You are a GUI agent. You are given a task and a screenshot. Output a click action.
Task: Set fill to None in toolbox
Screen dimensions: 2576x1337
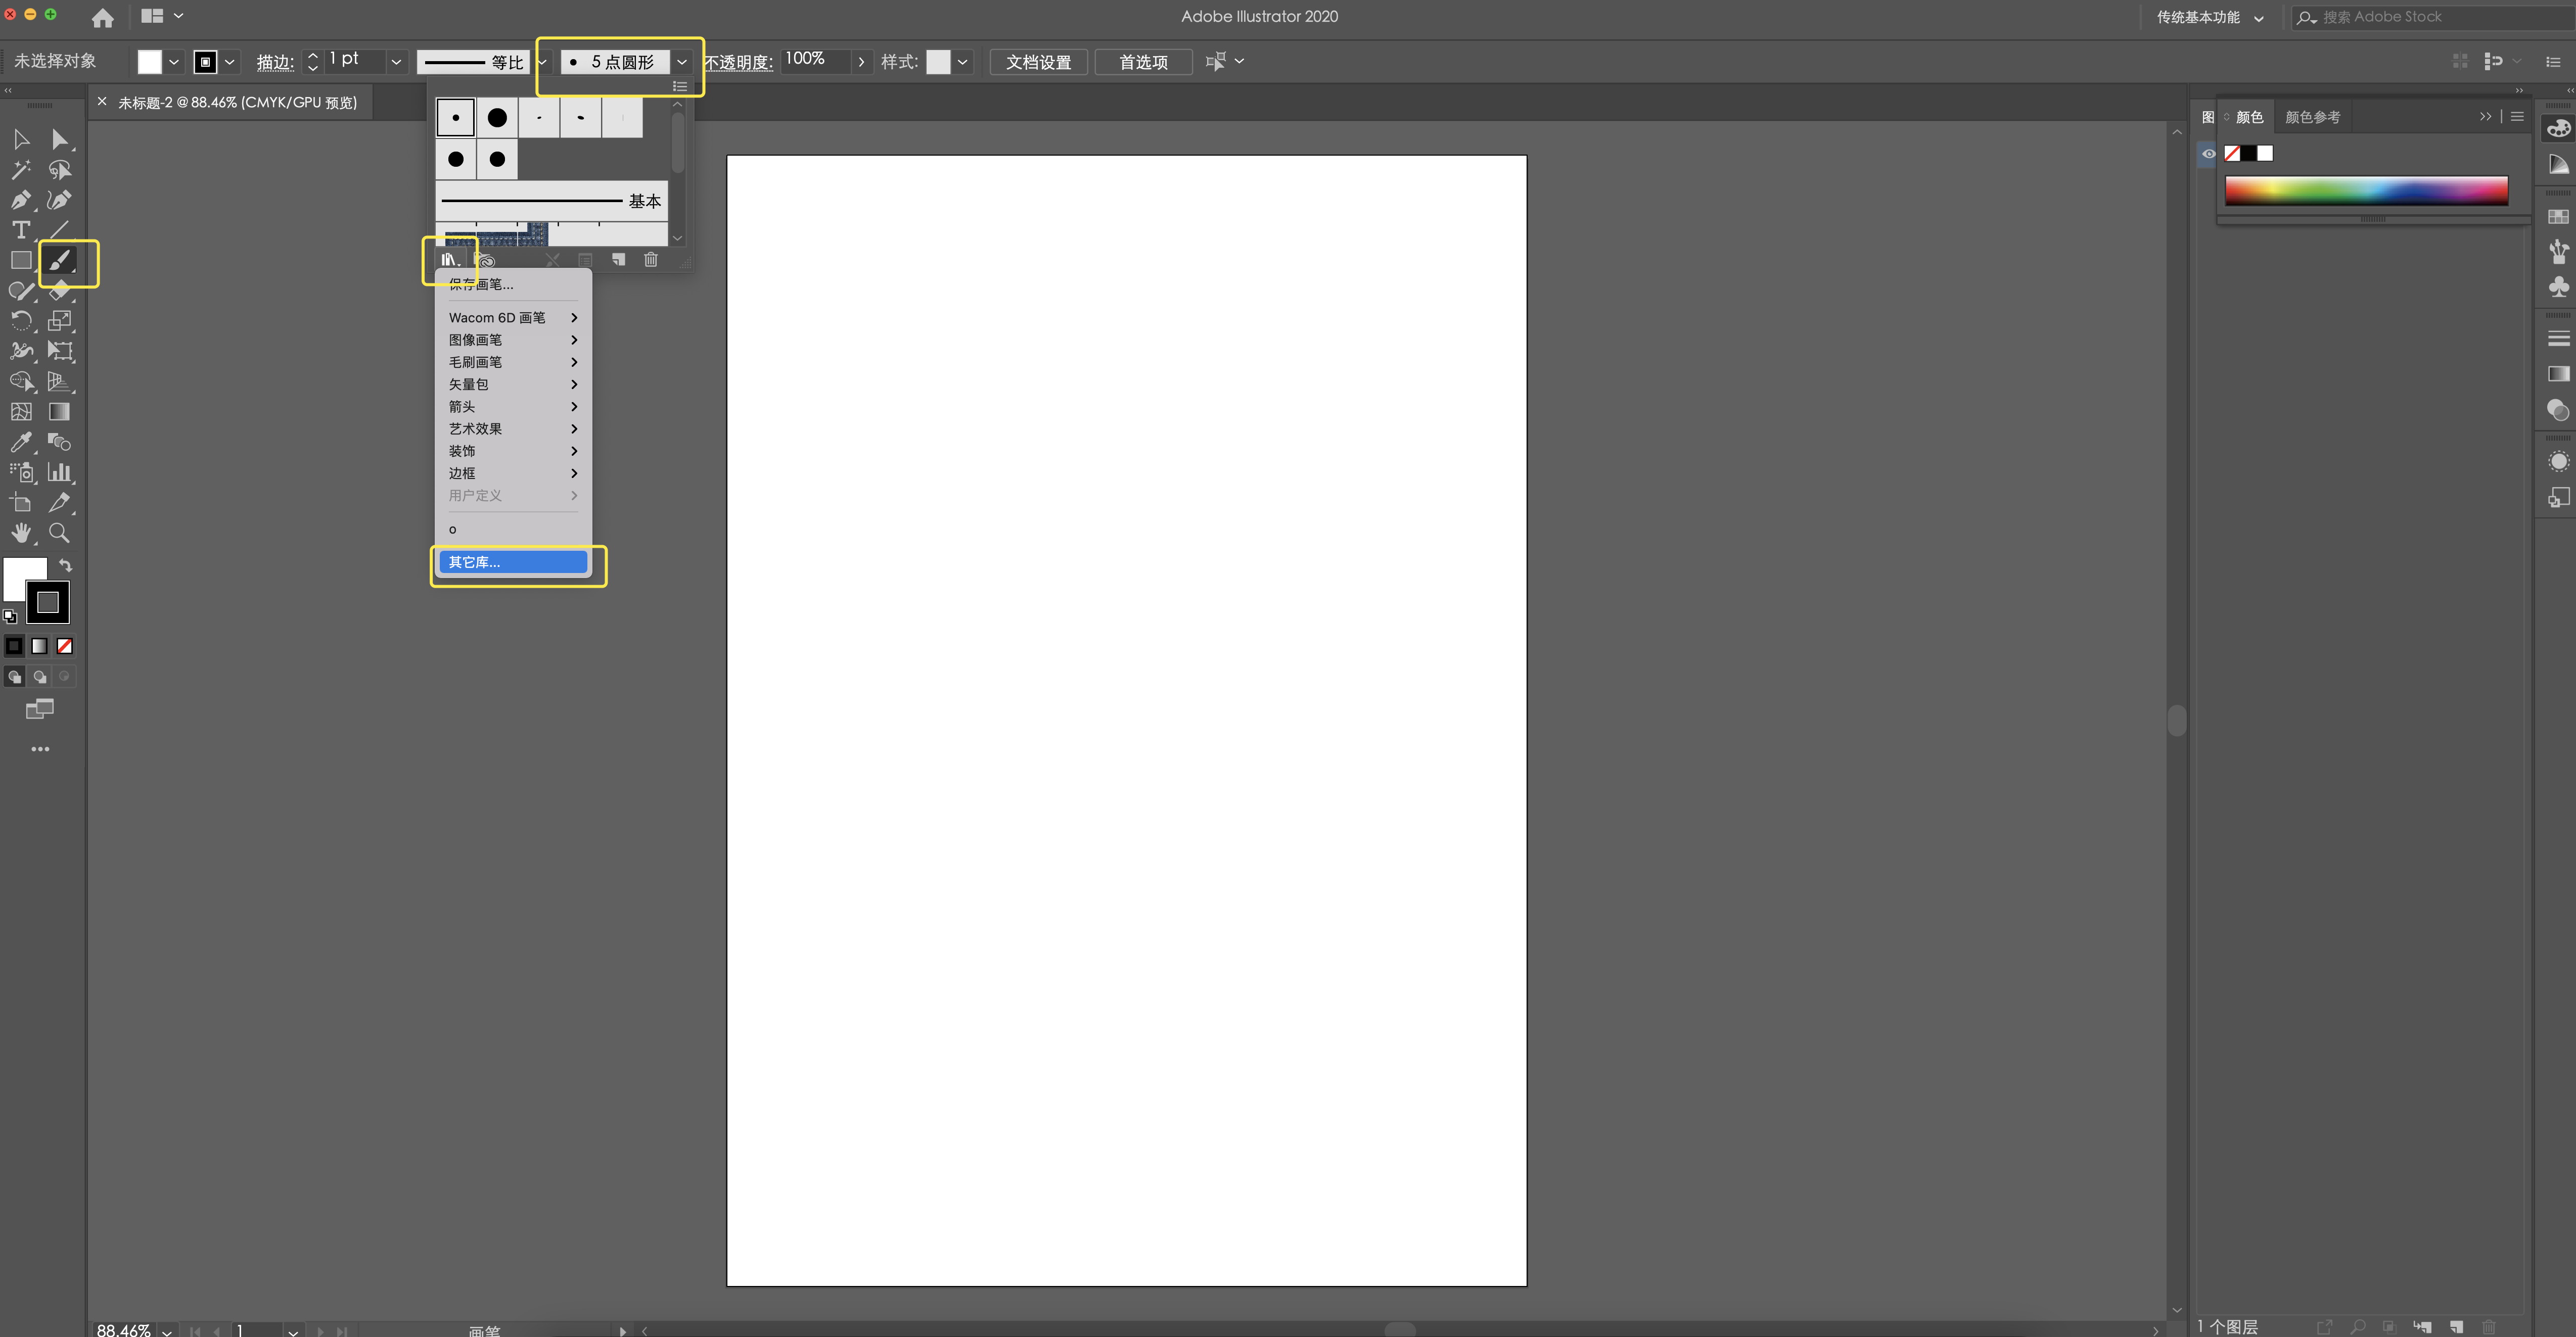point(65,646)
